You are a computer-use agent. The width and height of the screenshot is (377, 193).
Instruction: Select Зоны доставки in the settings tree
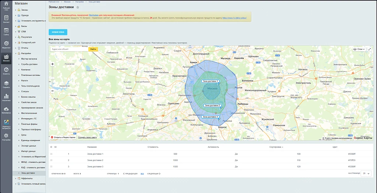coord(28,173)
